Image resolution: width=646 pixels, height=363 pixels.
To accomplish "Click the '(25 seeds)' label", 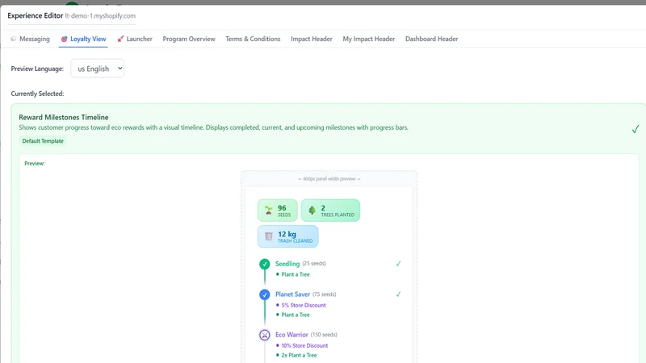I will pos(314,264).
